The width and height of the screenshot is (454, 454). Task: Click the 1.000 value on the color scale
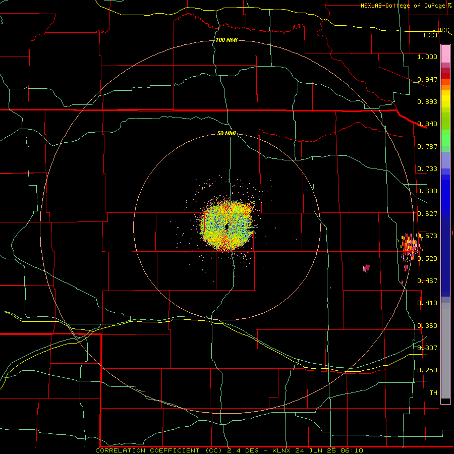click(427, 56)
